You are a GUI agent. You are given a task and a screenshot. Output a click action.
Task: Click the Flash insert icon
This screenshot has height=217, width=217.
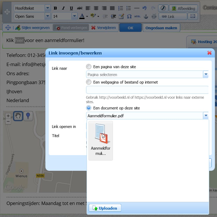[x=163, y=8]
